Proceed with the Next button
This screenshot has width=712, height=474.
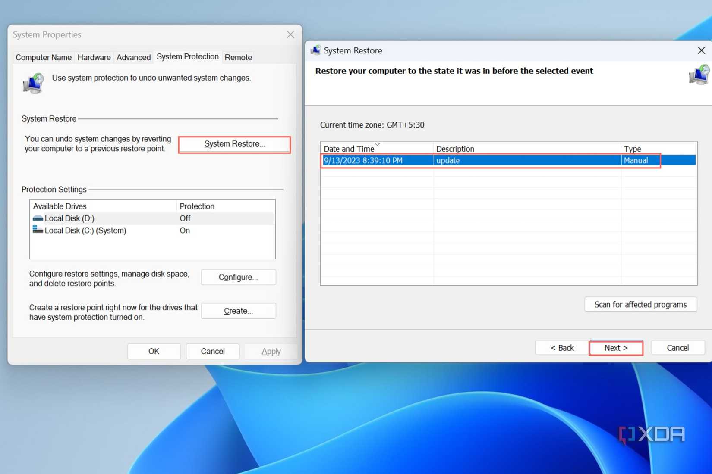(616, 348)
